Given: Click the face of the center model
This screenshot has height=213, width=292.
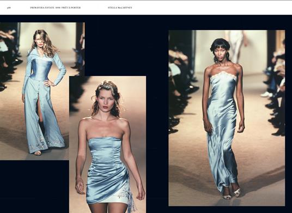Looking at the screenshot, I should (x=106, y=101).
